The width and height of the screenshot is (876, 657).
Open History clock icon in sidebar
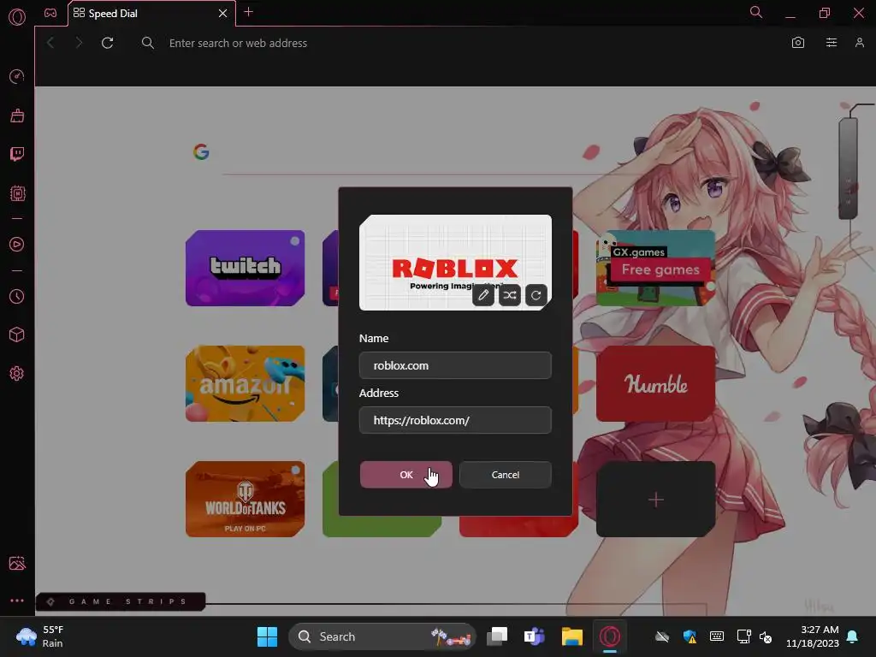17,296
